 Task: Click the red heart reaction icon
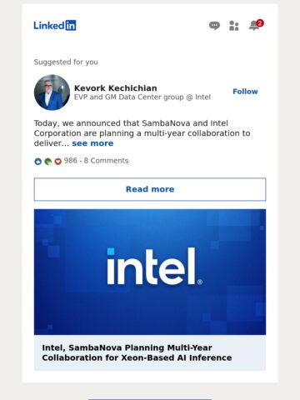point(57,161)
